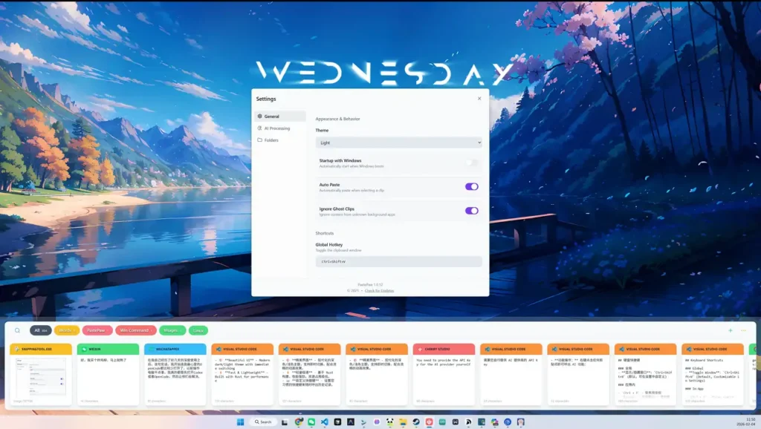Click the Cherry Studio icon on its clip card
The image size is (761, 429).
418,349
